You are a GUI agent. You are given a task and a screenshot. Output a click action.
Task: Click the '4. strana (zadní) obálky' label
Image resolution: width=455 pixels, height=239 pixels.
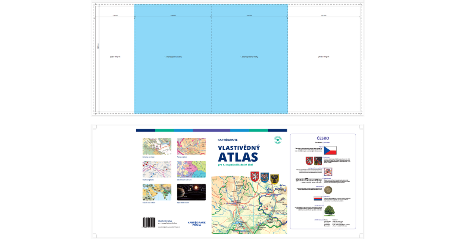[173, 57]
